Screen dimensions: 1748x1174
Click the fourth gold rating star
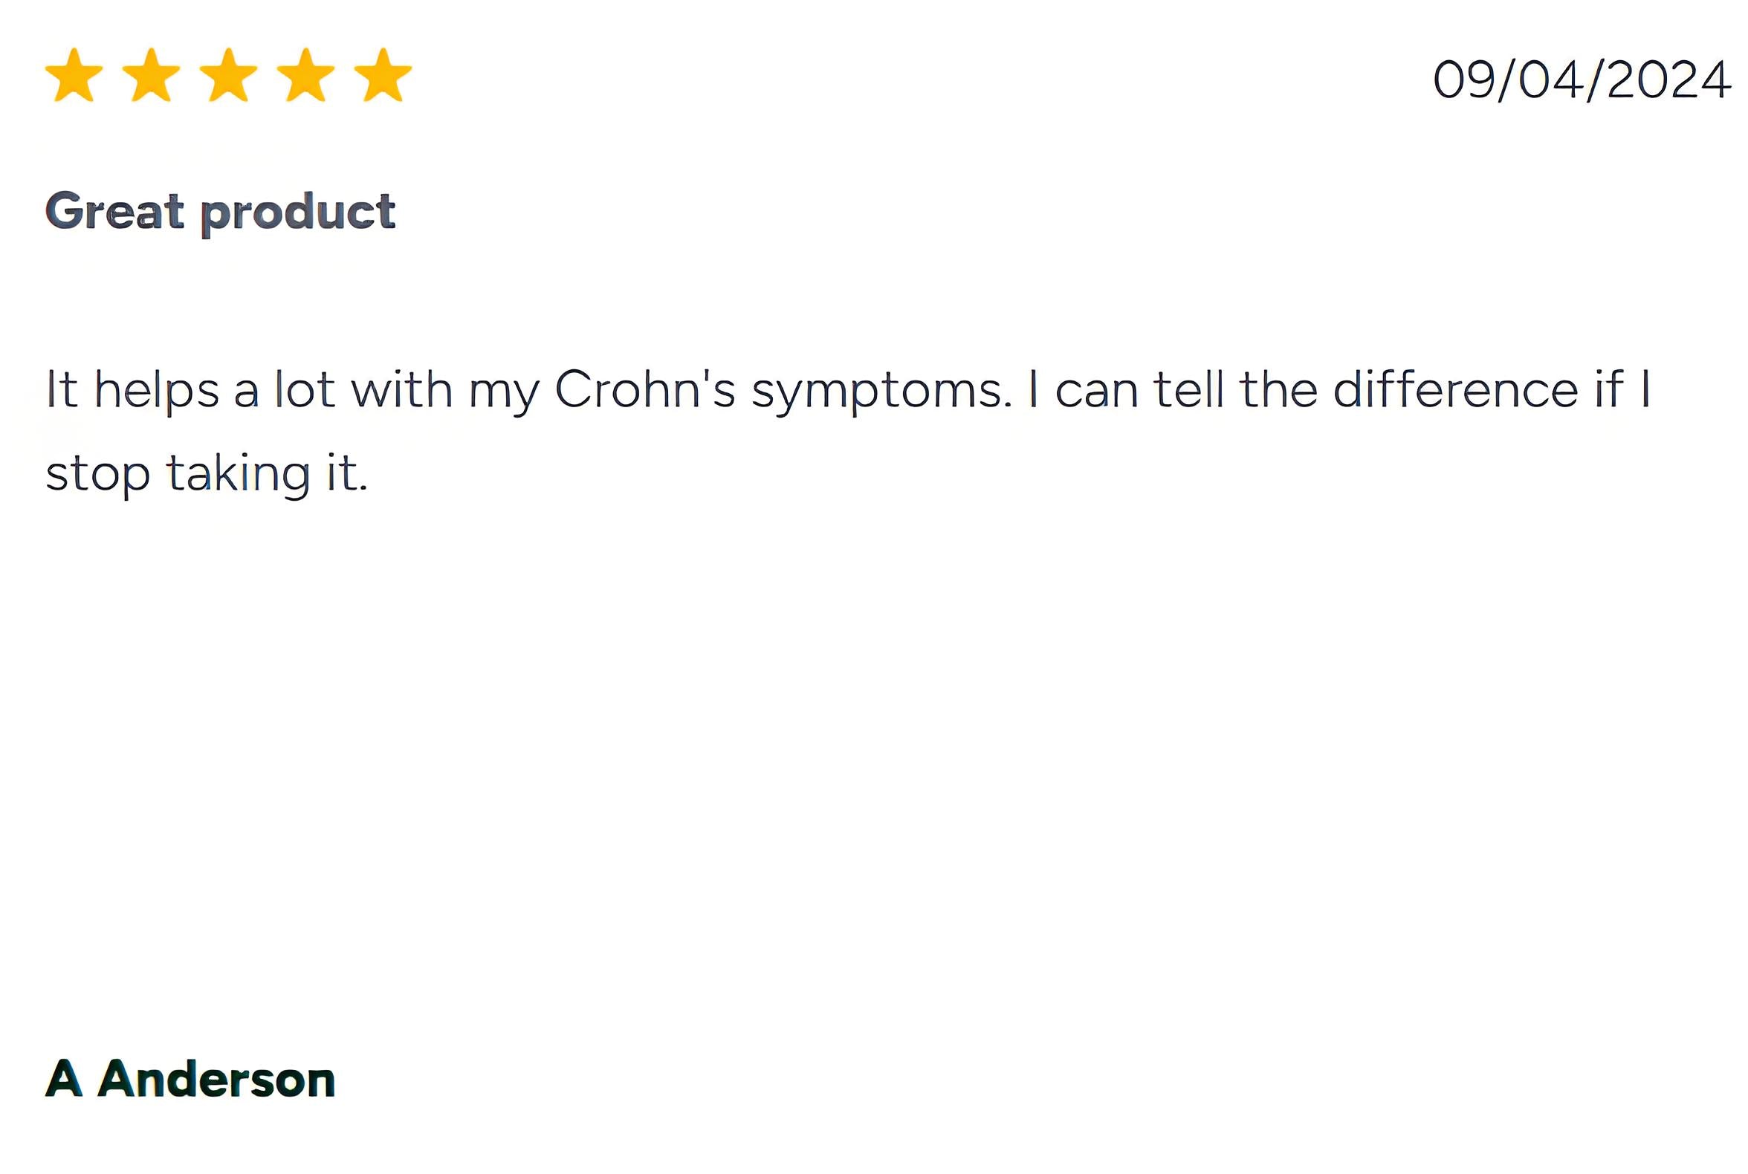click(305, 76)
